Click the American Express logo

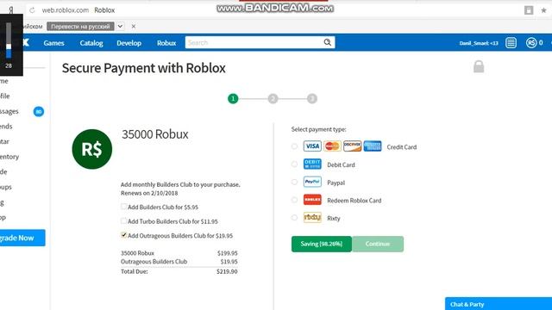click(373, 146)
